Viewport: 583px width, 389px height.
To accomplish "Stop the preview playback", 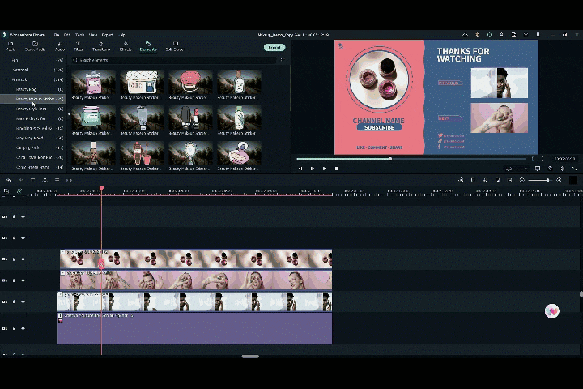I will (337, 169).
